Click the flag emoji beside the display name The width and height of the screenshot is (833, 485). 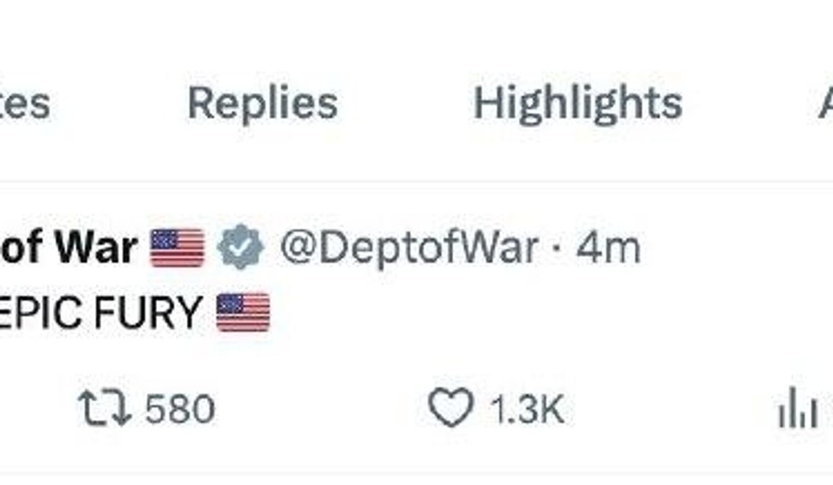[178, 248]
